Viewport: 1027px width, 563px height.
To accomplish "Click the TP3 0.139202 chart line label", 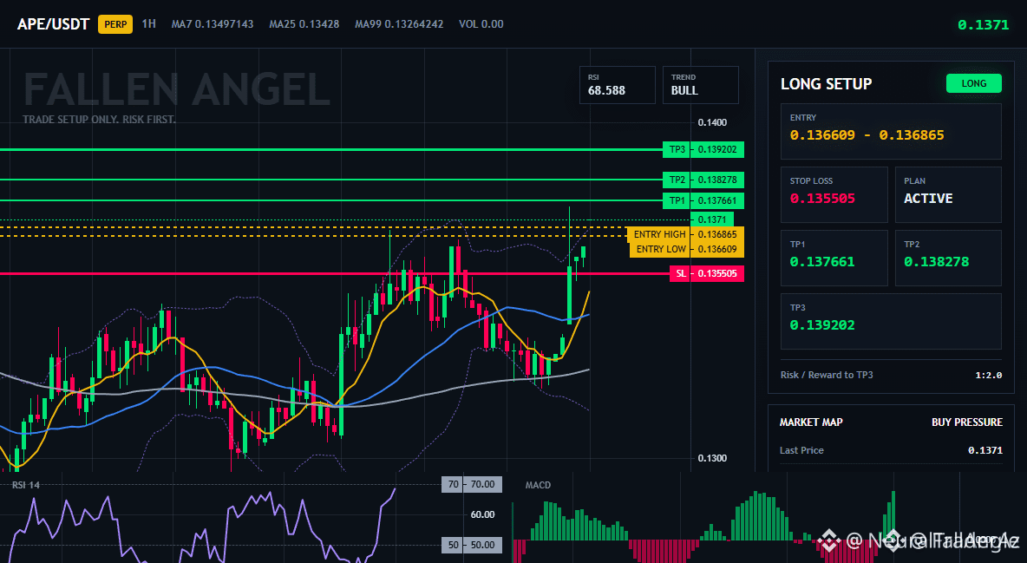I will click(x=703, y=149).
